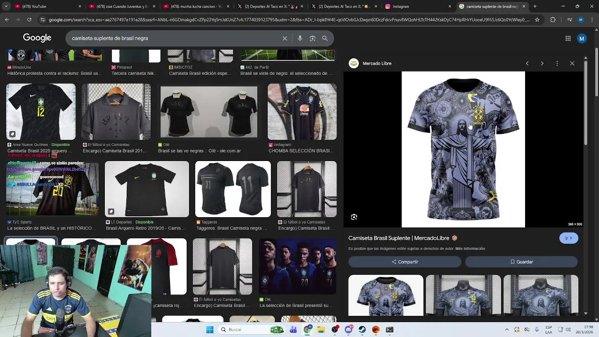Open the Google account avatar menu
The height and width of the screenshot is (337, 599).
pyautogui.click(x=582, y=38)
